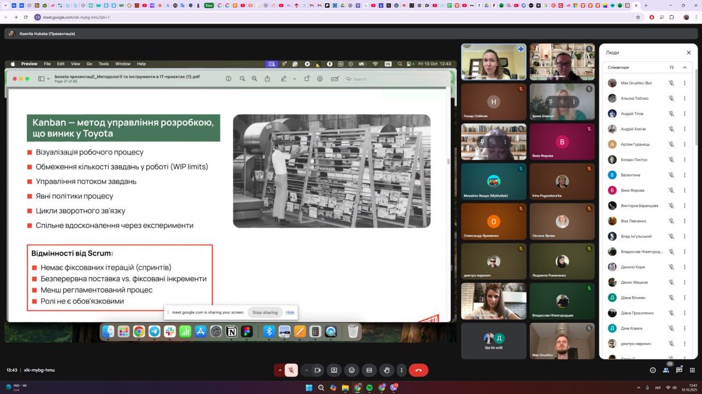Screen dimensions: 702x394
Task: Open more options for Артем Гуранець
Action: click(x=684, y=144)
